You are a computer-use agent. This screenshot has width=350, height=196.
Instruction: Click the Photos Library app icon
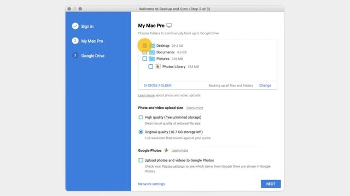158,66
